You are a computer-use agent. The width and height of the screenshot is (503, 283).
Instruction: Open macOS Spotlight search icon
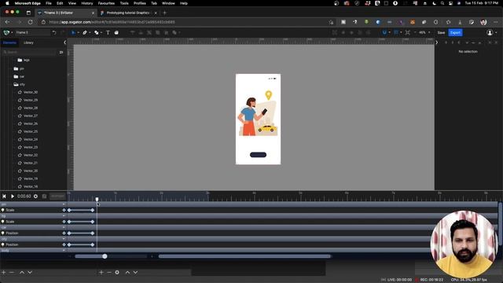(x=442, y=3)
